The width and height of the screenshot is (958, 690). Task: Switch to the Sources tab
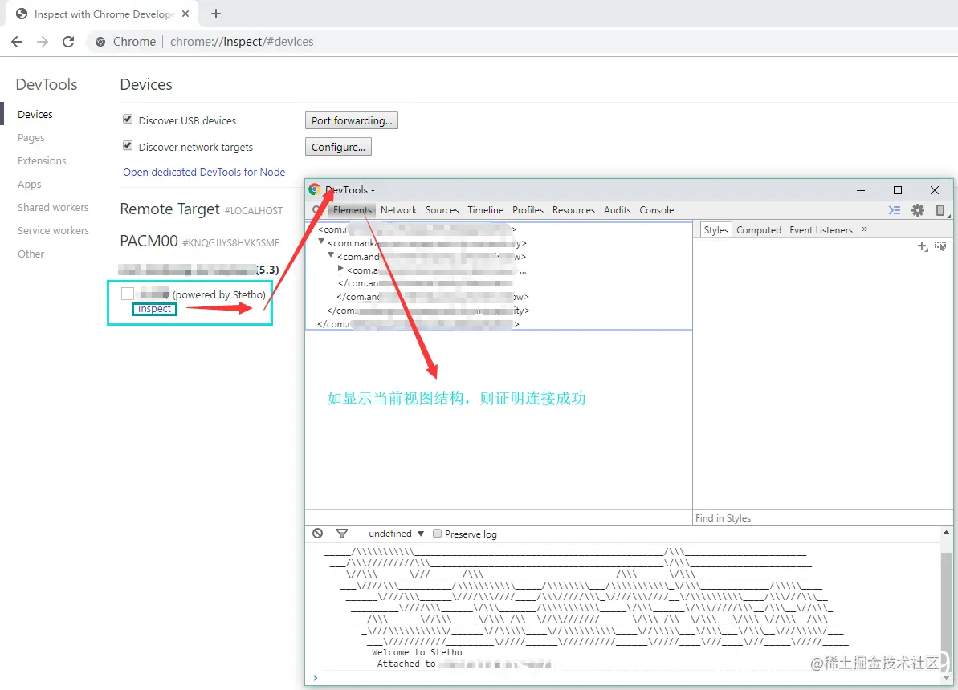point(442,210)
